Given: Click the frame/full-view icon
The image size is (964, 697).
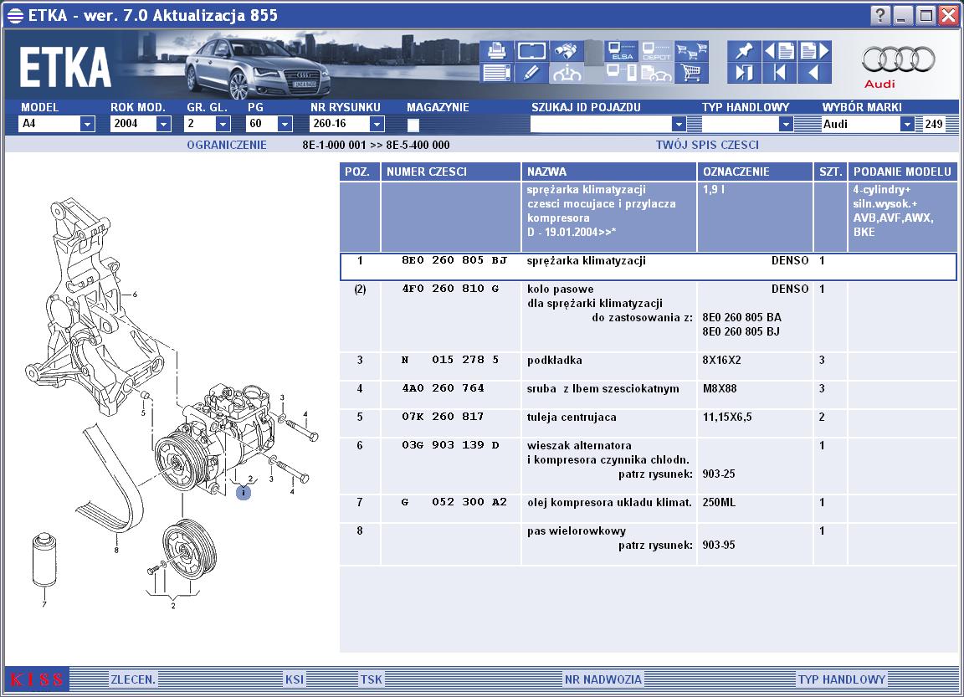Looking at the screenshot, I should coord(531,51).
